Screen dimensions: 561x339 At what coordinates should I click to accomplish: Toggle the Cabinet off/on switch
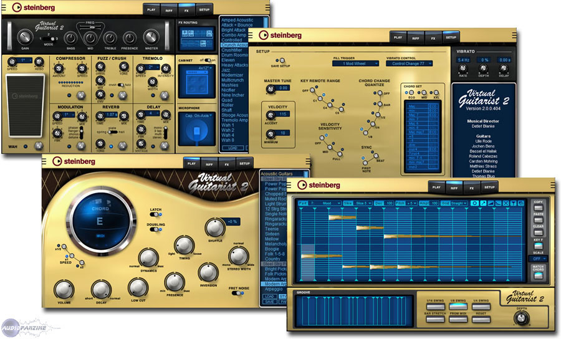[208, 60]
